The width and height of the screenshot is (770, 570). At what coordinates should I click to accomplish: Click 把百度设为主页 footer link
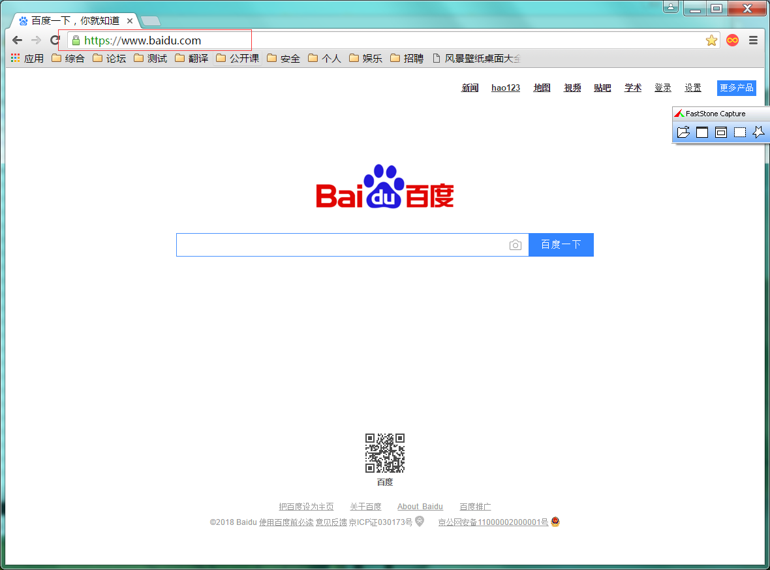(x=307, y=507)
